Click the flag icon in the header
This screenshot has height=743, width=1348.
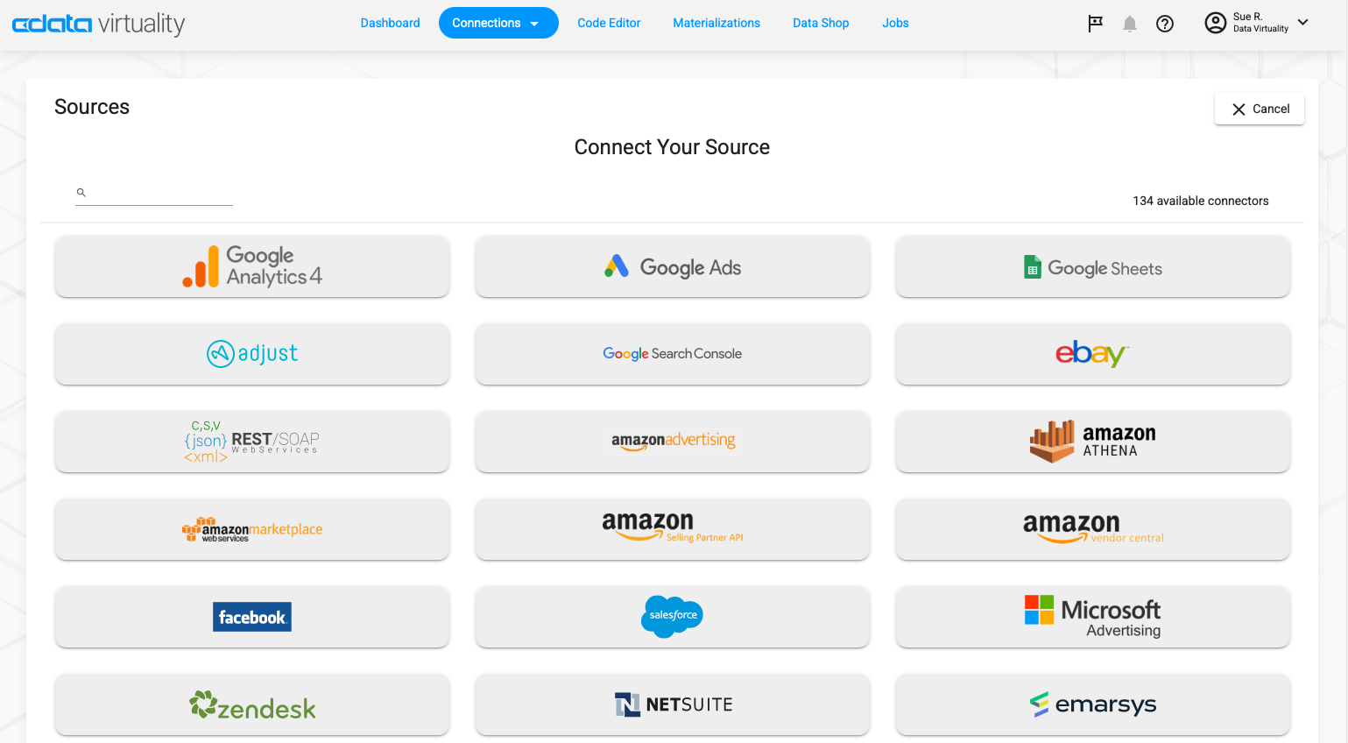tap(1094, 24)
